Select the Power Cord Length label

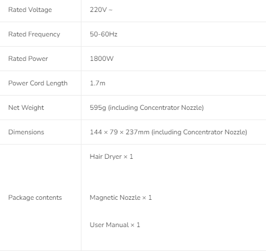point(38,83)
